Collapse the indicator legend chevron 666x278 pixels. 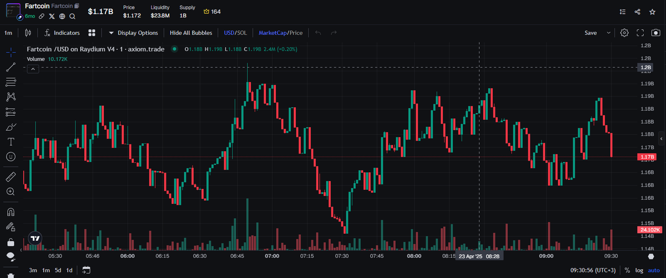click(x=33, y=69)
